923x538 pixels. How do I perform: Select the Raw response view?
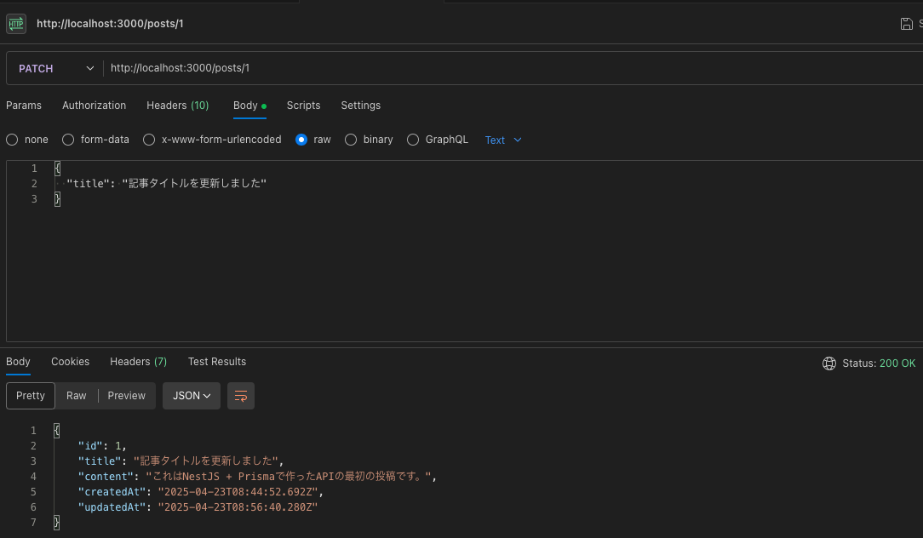click(x=77, y=396)
